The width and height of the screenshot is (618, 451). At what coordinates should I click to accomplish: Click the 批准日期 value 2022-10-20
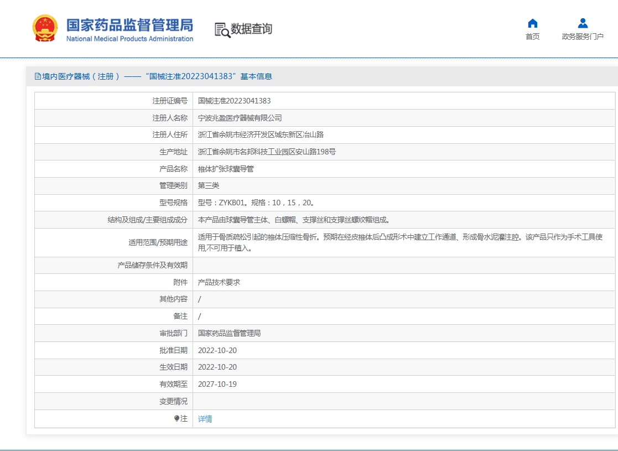click(x=217, y=350)
